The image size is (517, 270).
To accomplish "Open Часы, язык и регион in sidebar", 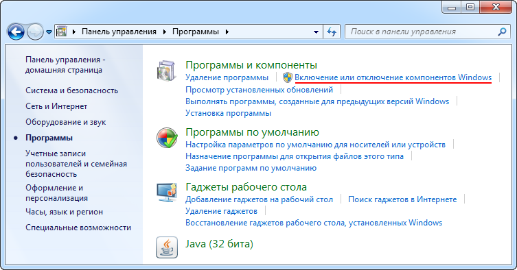I will tap(64, 212).
